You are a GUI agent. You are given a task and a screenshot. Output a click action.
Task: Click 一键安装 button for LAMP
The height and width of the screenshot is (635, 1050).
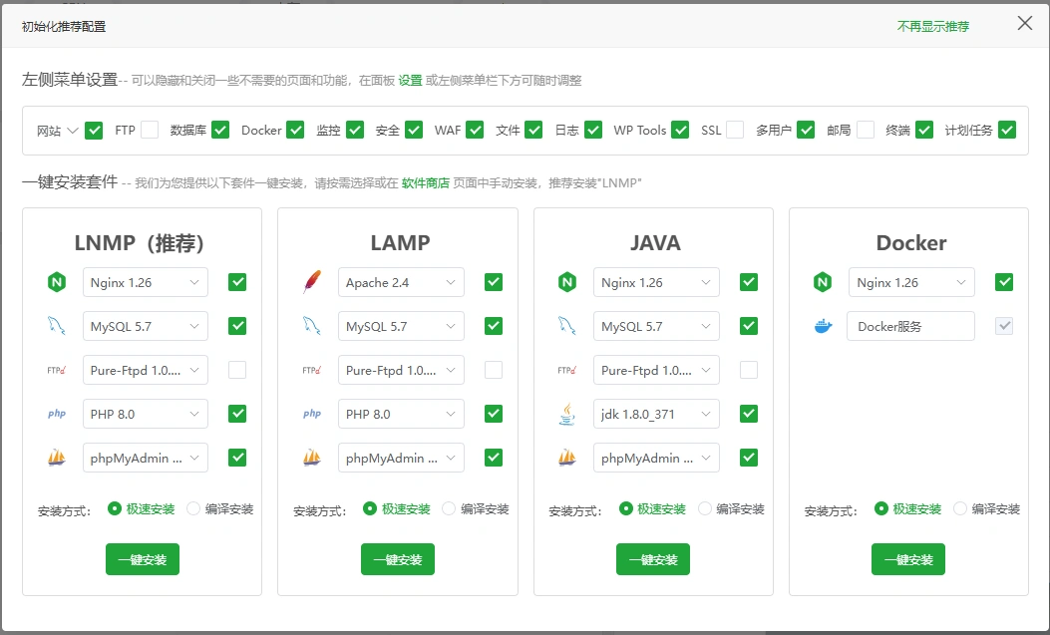pyautogui.click(x=398, y=559)
